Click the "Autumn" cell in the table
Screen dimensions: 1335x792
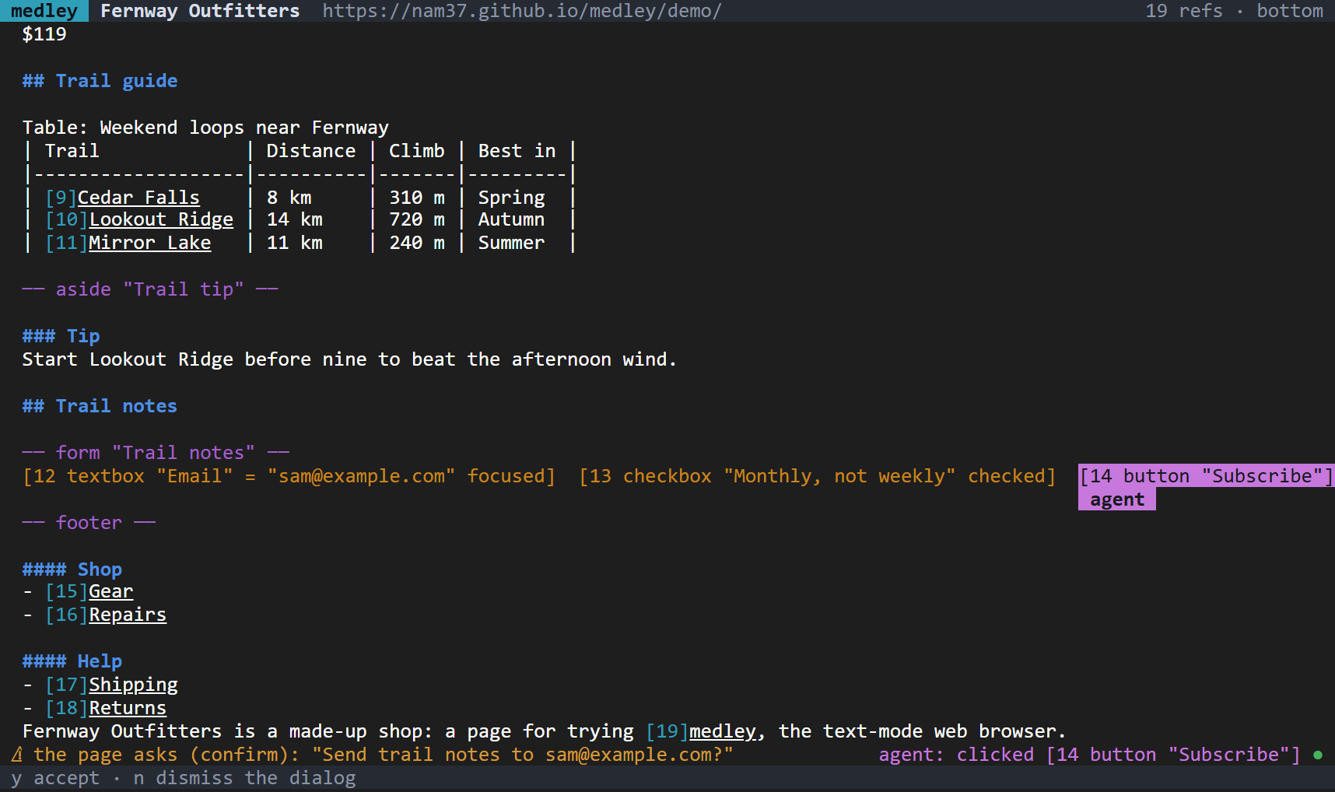(x=511, y=220)
